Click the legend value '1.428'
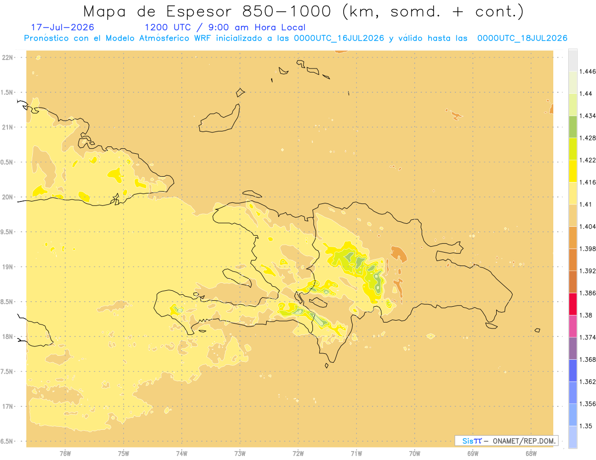This screenshot has width=596, height=460. pos(588,138)
